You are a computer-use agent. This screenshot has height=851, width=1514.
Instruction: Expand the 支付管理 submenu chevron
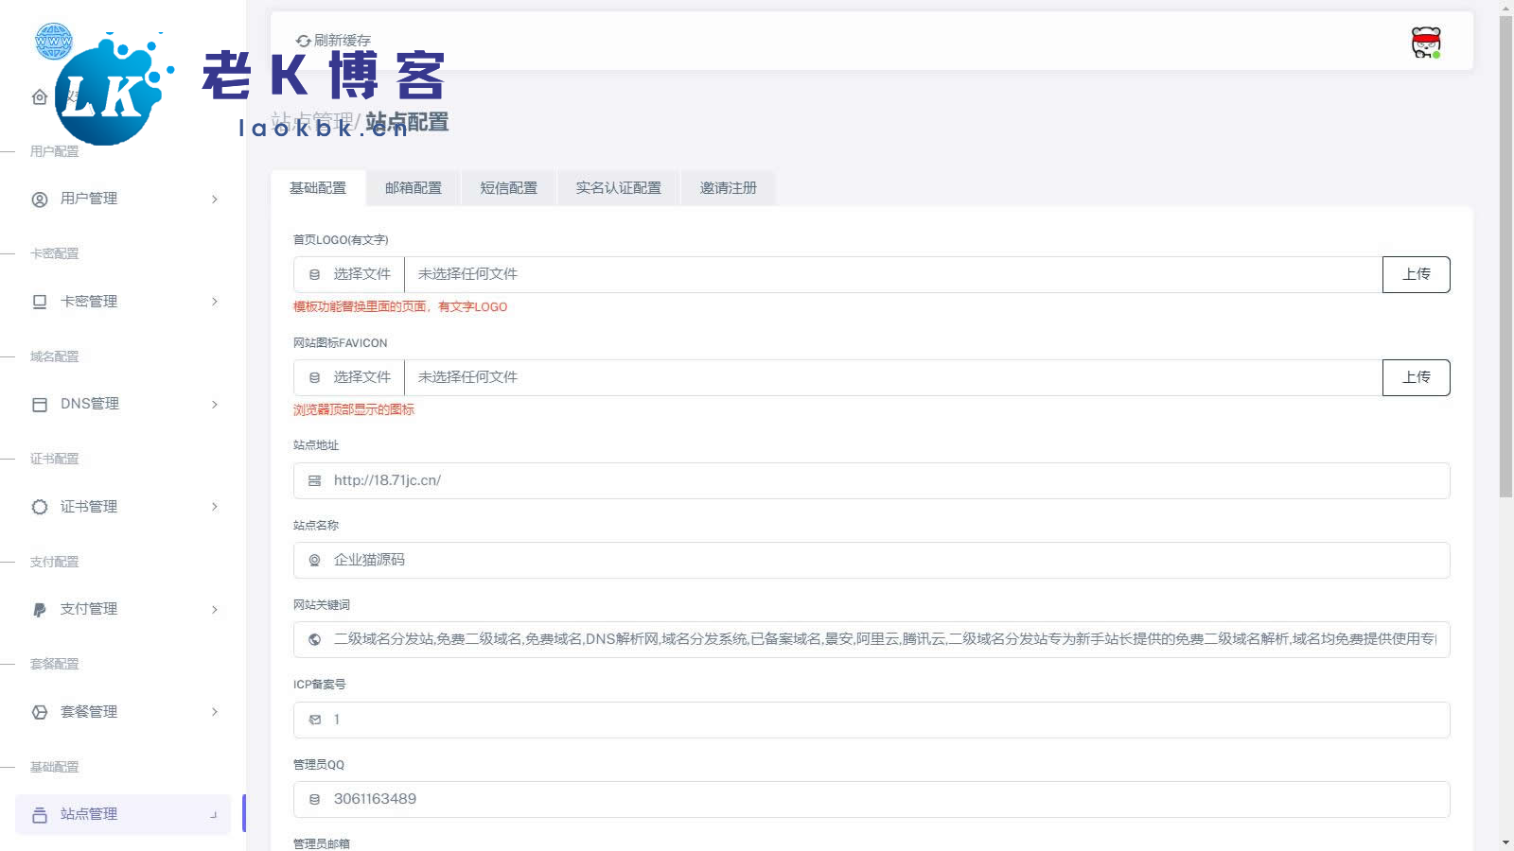215,610
